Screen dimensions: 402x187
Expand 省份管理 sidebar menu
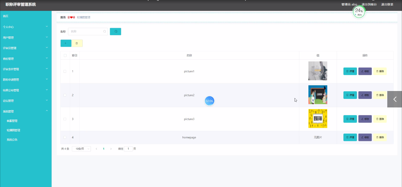pos(26,59)
